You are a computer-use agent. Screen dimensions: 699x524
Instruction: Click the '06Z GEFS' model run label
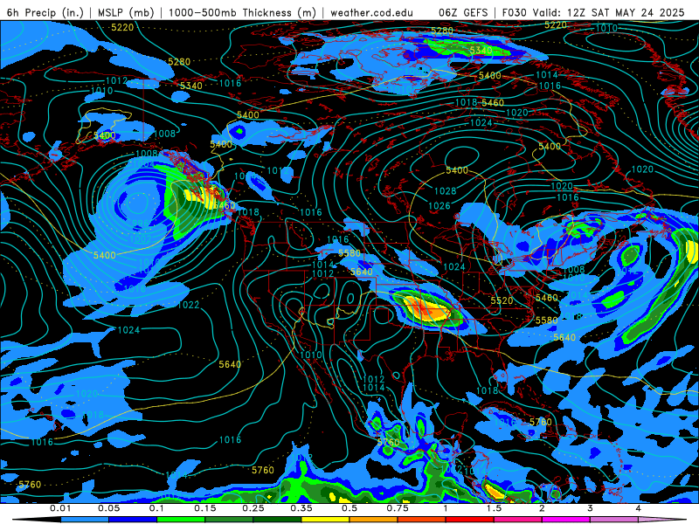[463, 12]
